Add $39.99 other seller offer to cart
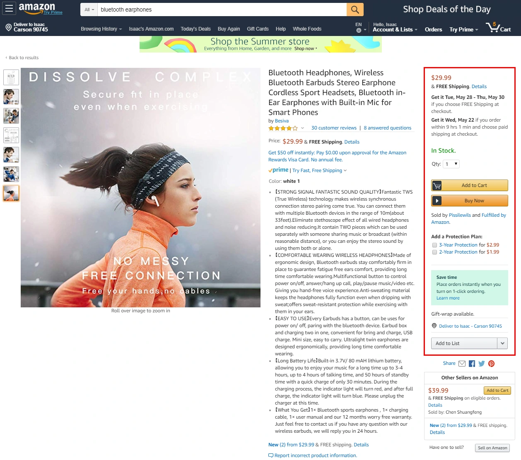 point(497,391)
